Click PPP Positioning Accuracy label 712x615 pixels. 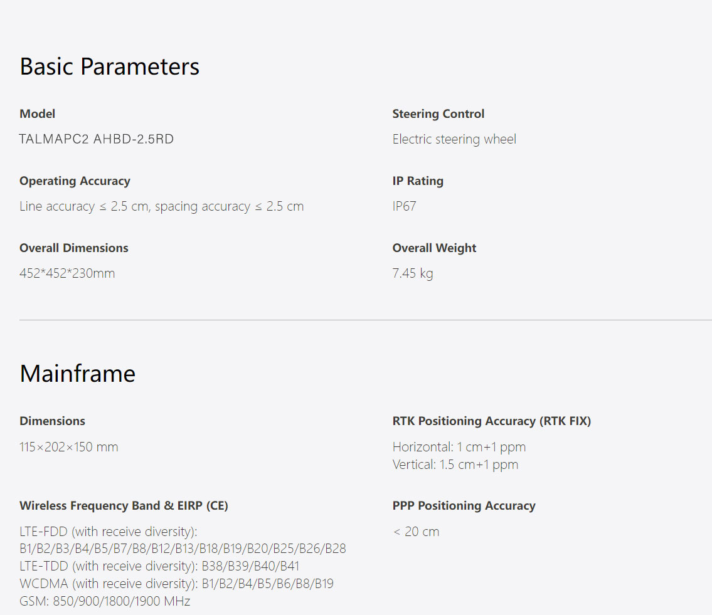point(464,506)
